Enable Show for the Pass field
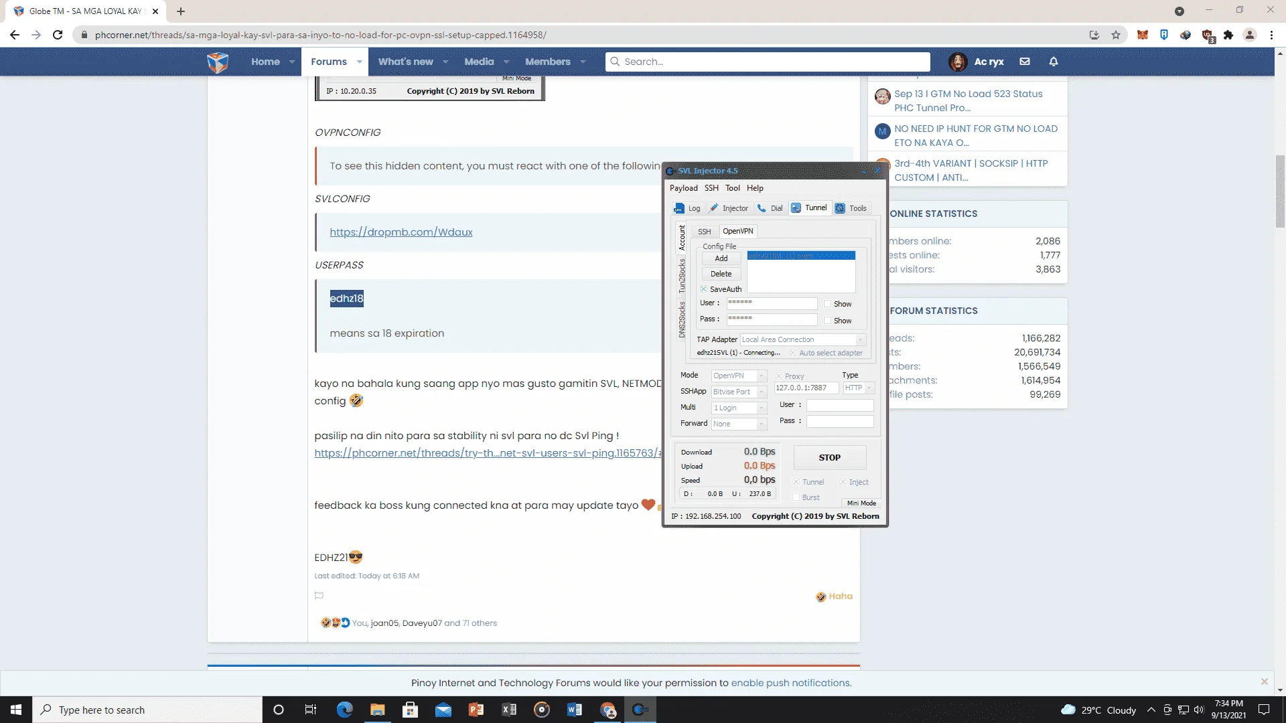 [x=828, y=321]
